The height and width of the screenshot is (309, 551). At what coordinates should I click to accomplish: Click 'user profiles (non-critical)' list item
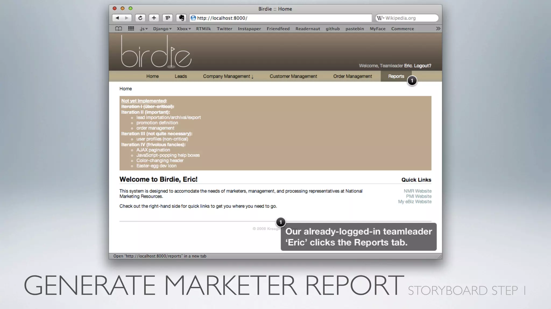(x=162, y=139)
